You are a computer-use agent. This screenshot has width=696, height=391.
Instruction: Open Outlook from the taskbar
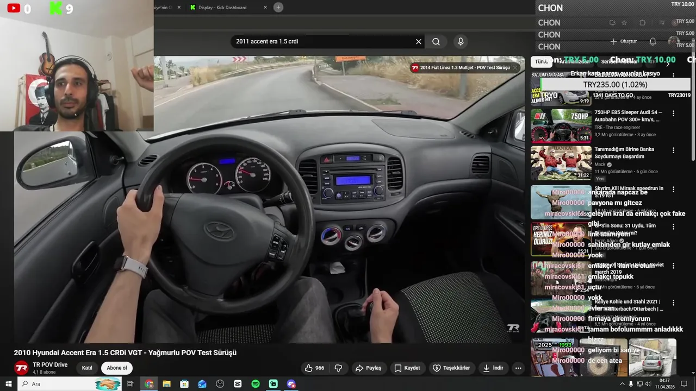[x=202, y=384]
